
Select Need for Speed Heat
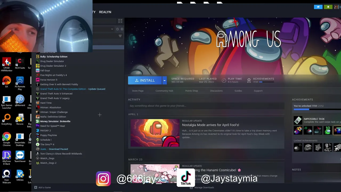point(52,126)
